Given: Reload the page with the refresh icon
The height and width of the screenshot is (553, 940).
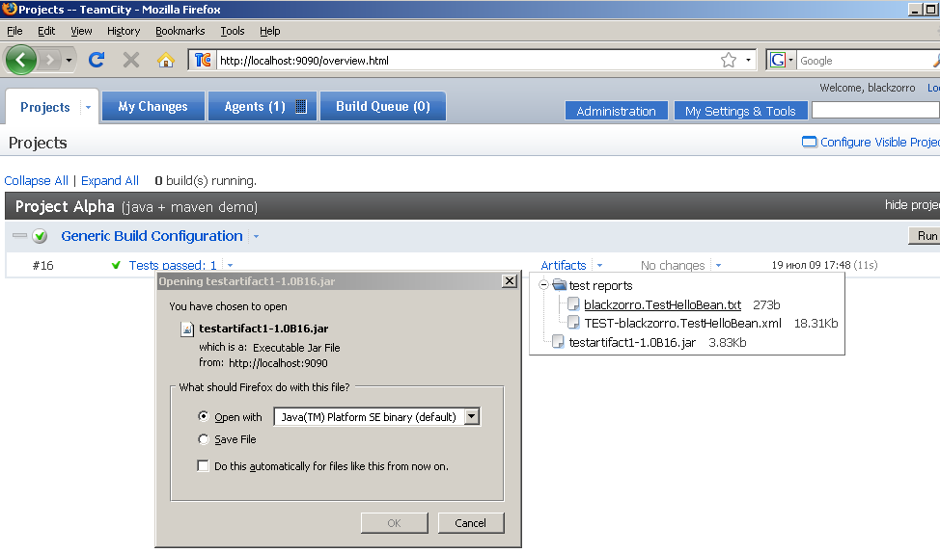Looking at the screenshot, I should click(x=97, y=60).
